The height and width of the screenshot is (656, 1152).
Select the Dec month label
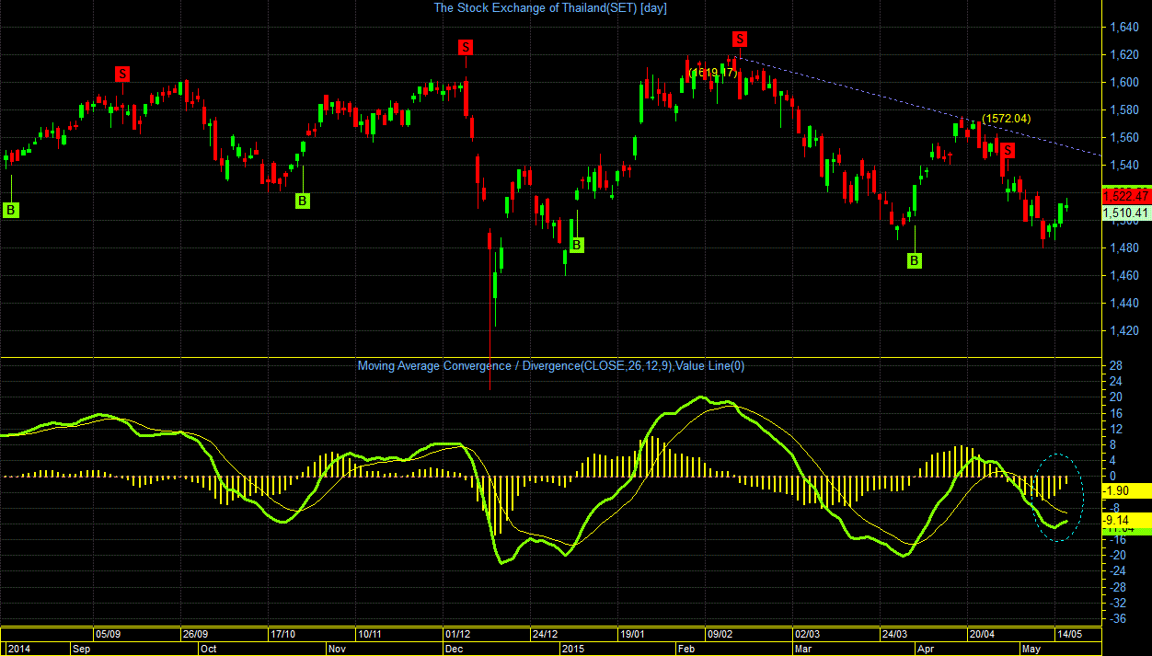click(455, 648)
